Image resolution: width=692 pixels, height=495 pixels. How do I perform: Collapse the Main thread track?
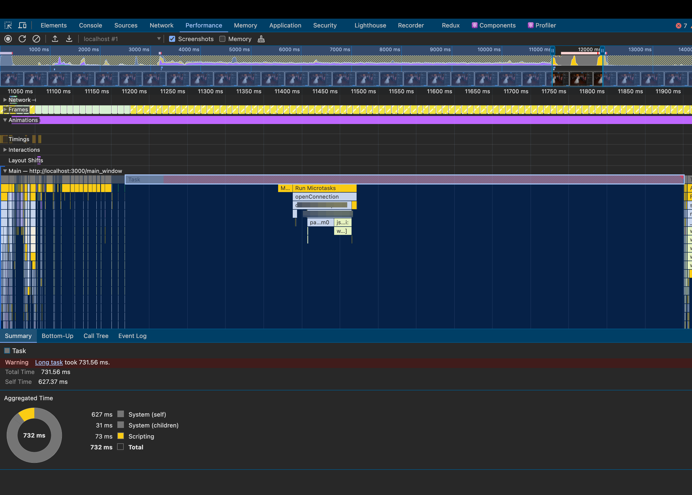point(5,171)
